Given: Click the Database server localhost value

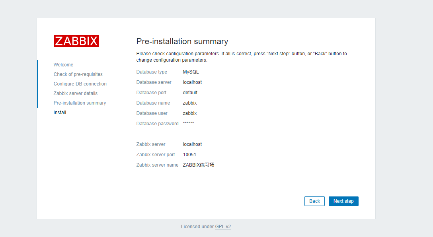Looking at the screenshot, I should (x=192, y=82).
